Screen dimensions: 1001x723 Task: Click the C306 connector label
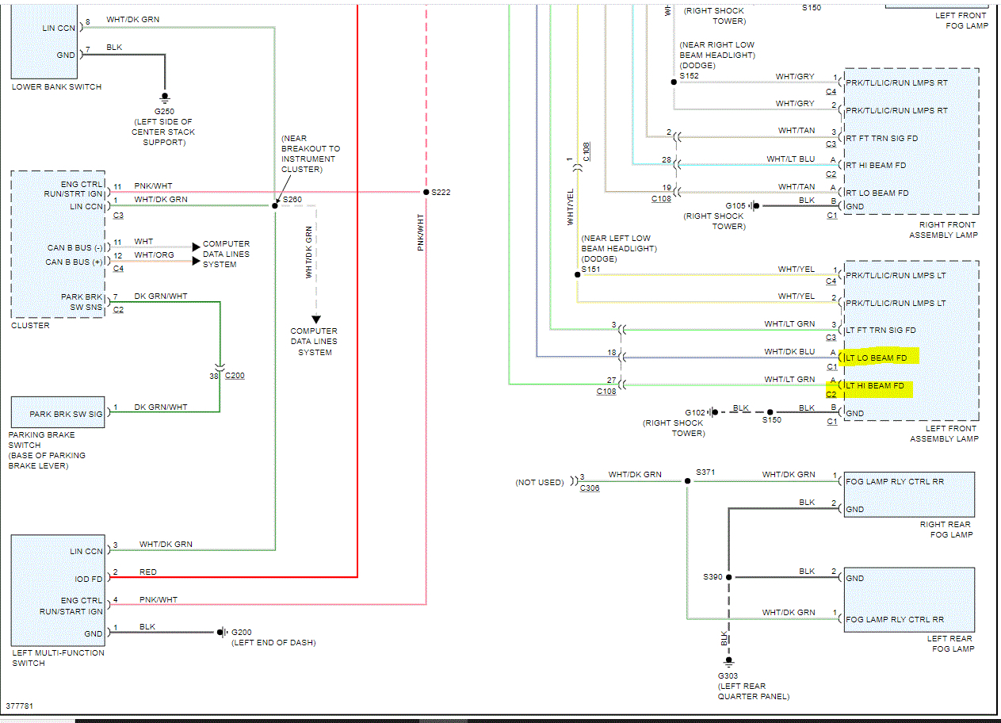pos(590,488)
